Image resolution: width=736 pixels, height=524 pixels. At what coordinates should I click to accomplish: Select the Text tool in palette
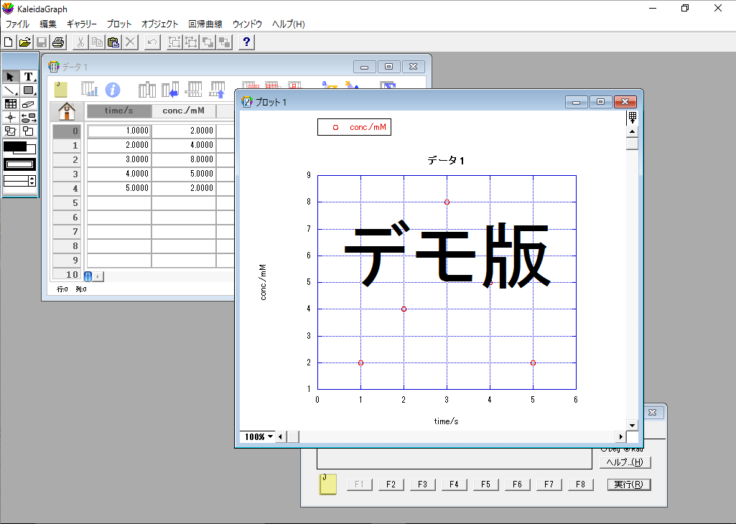pyautogui.click(x=29, y=77)
